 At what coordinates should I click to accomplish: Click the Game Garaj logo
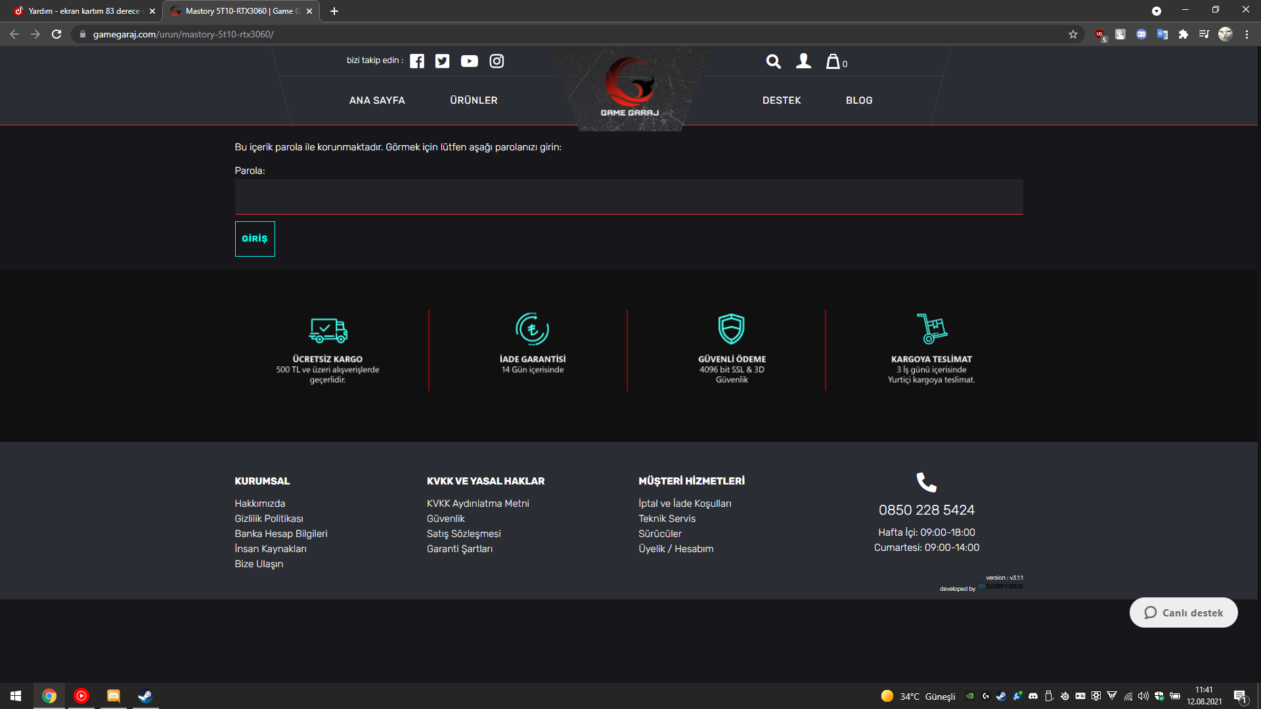click(x=630, y=87)
